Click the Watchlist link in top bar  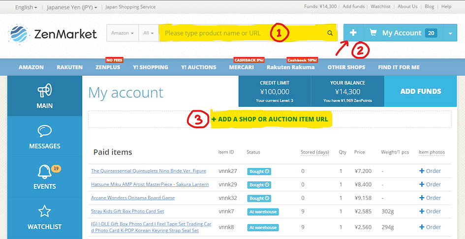(x=380, y=6)
